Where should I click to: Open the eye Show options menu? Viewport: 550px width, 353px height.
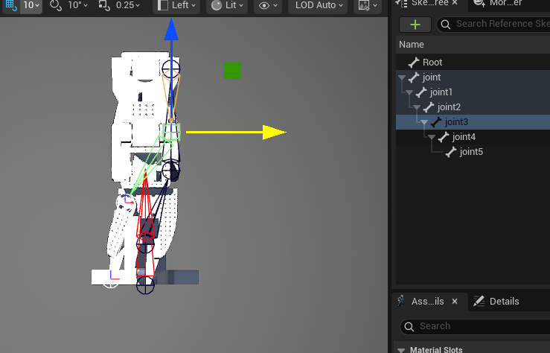point(268,5)
